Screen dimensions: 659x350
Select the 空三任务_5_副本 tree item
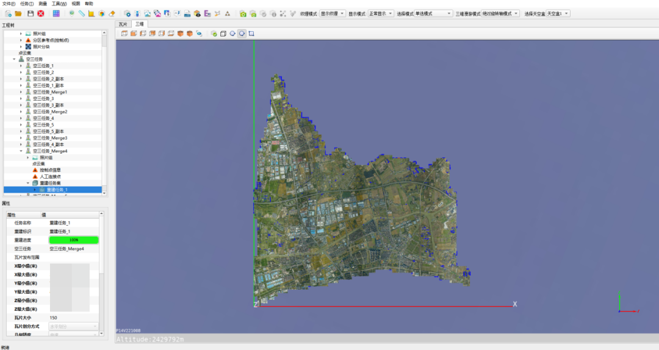pos(48,131)
